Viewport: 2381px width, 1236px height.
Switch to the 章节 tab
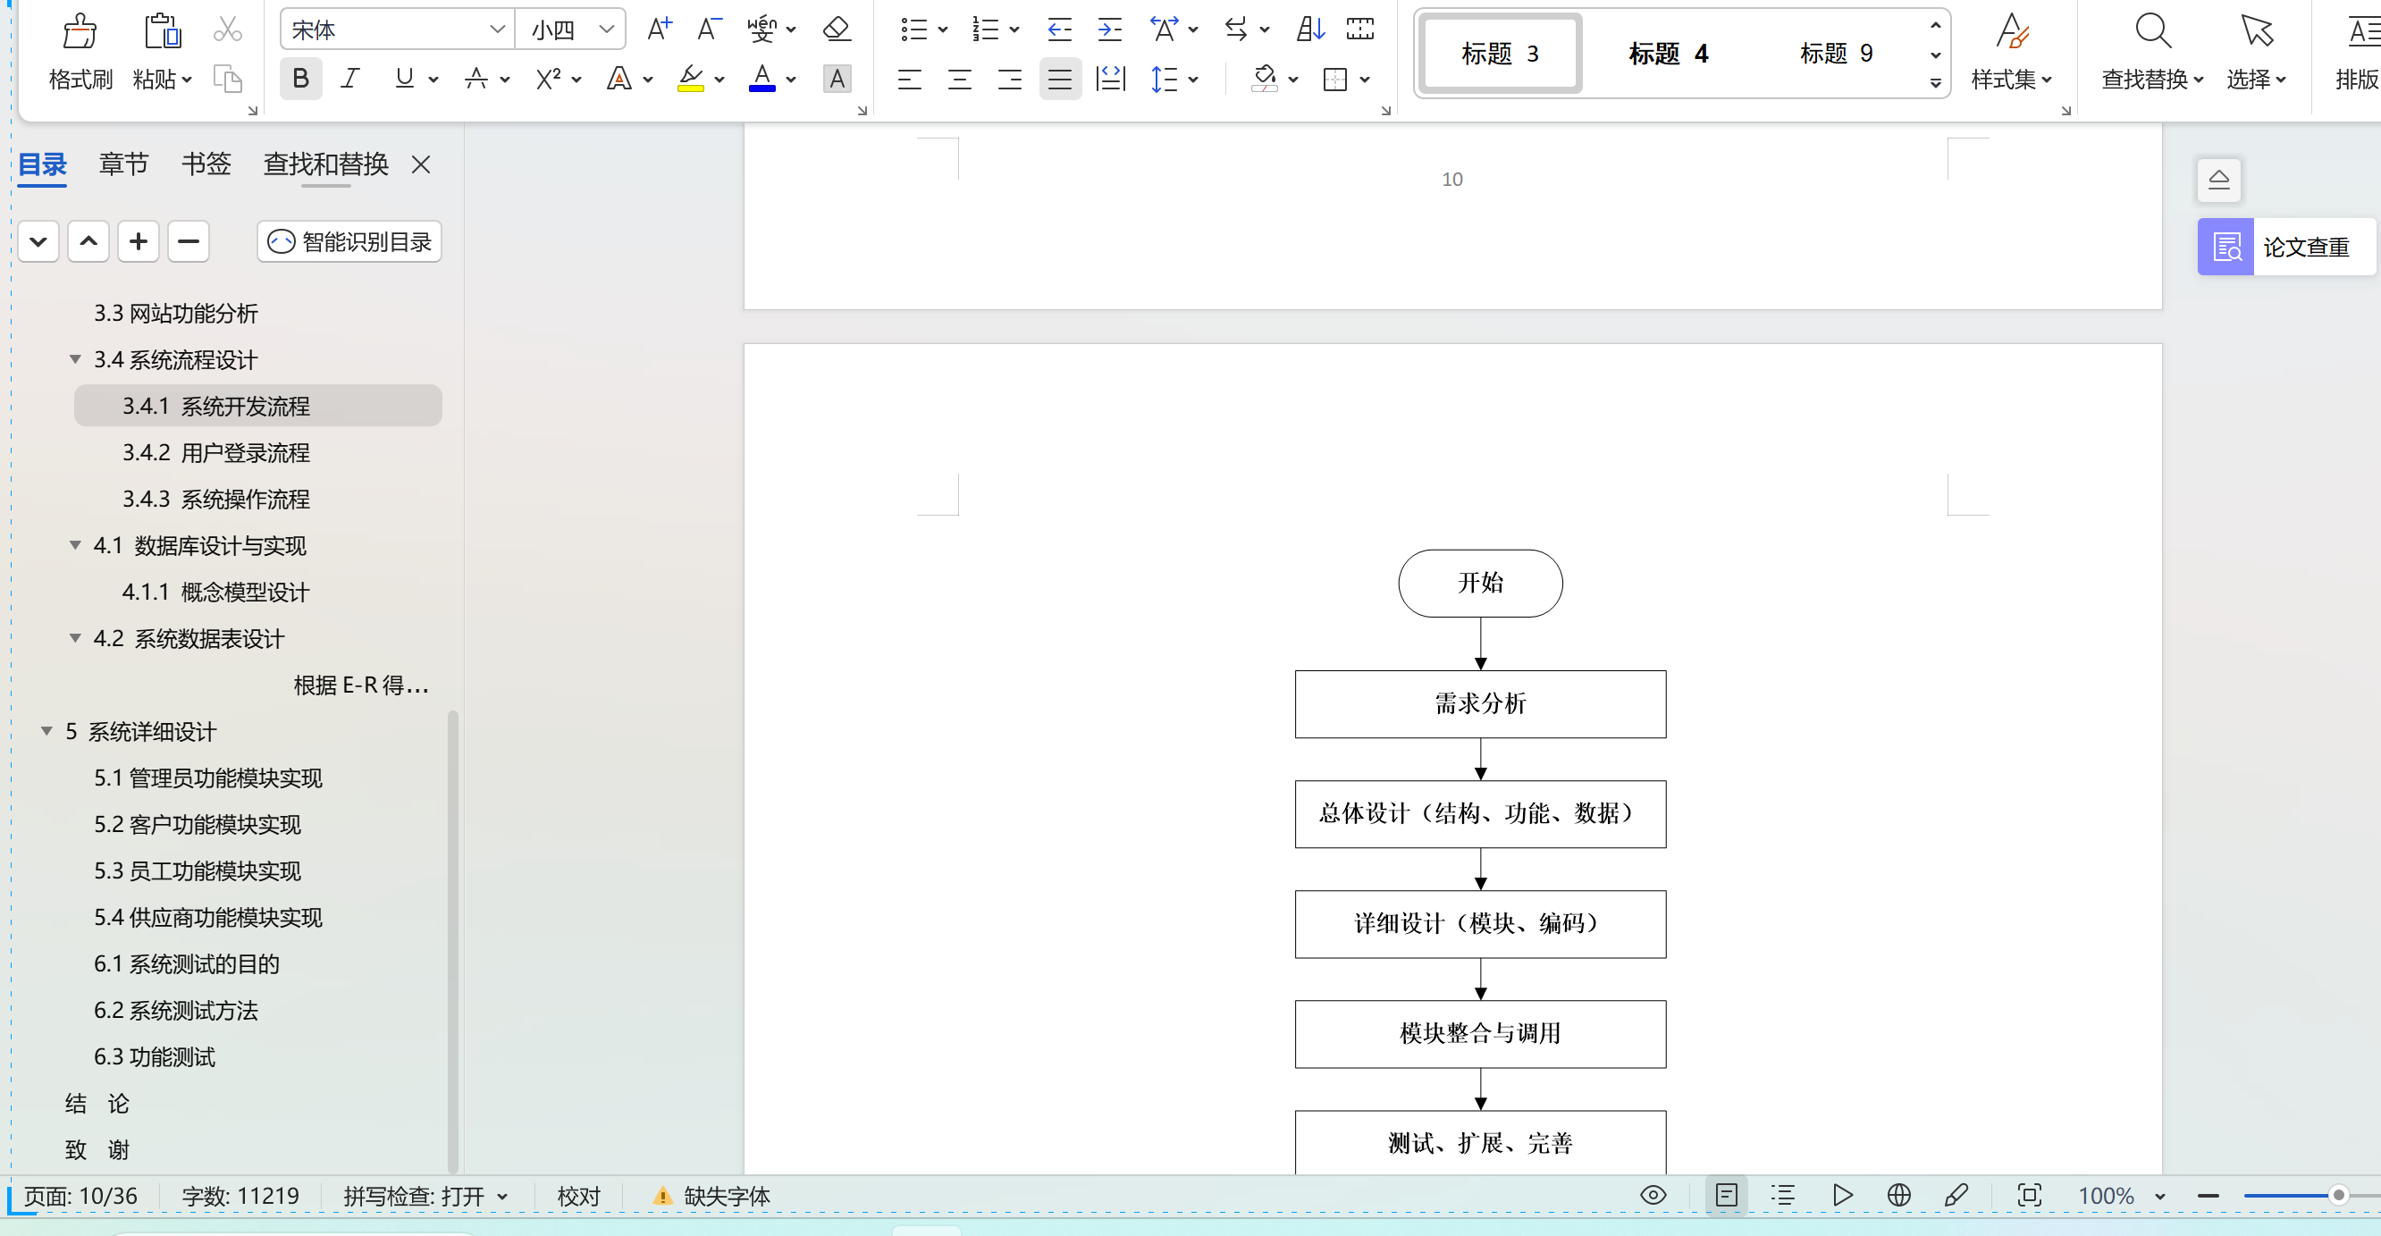(123, 164)
